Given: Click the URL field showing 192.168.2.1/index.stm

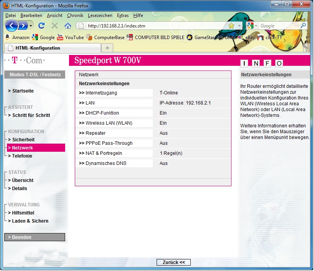Looking at the screenshot, I should [x=157, y=26].
